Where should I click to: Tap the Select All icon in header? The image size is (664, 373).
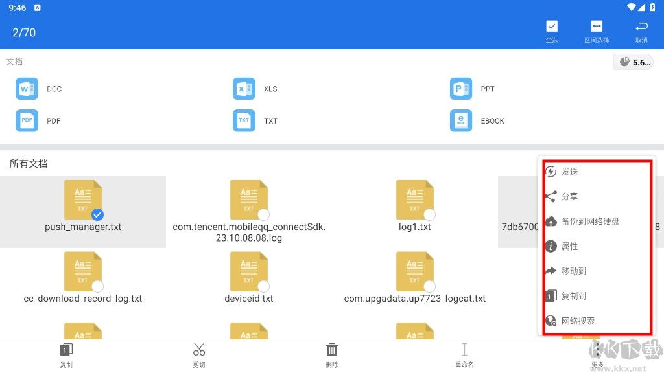(x=551, y=27)
